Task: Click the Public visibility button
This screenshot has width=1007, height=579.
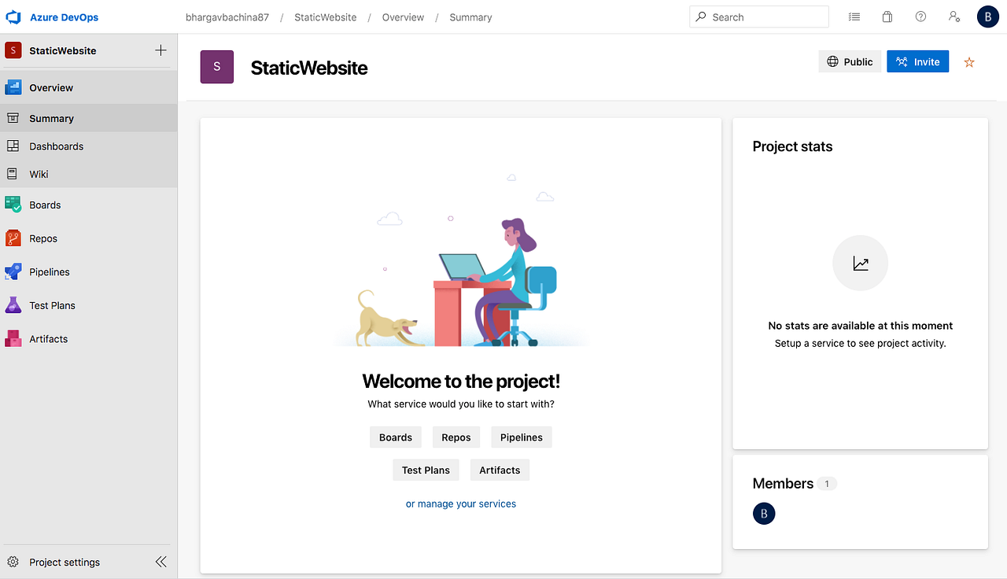Action: [x=850, y=61]
